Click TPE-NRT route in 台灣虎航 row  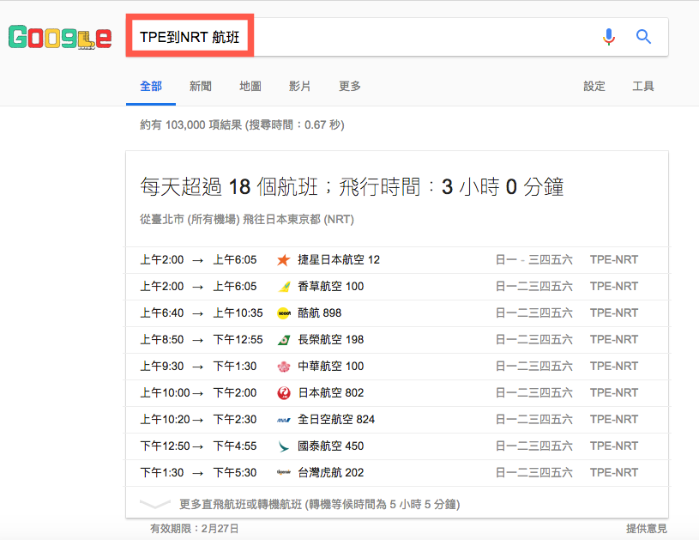tap(614, 473)
